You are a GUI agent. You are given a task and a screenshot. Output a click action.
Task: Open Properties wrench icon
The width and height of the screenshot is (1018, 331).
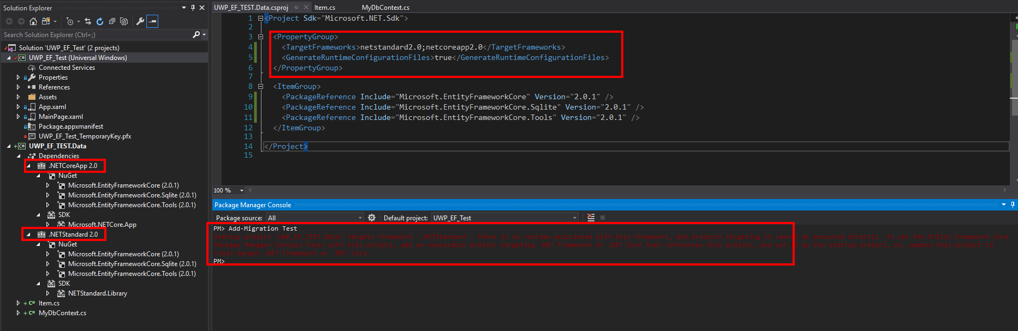(140, 21)
